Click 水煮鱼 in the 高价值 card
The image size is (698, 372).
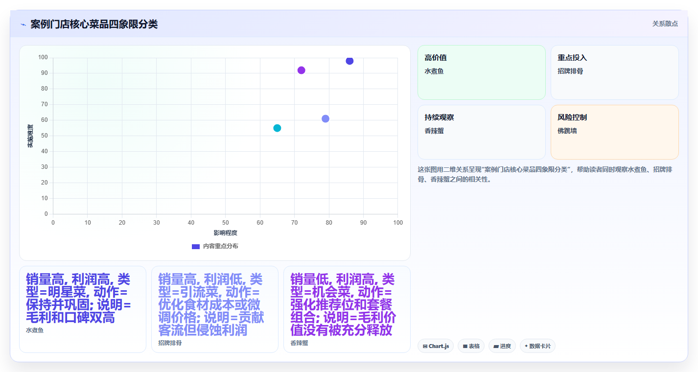point(434,71)
